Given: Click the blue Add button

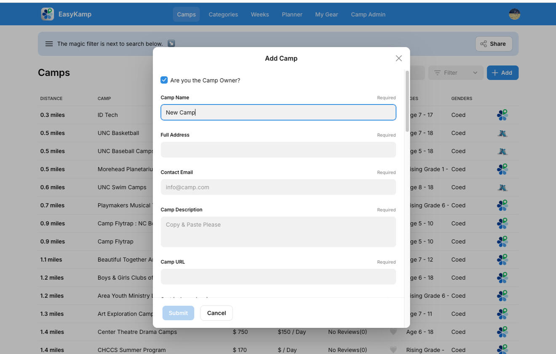Looking at the screenshot, I should point(502,73).
